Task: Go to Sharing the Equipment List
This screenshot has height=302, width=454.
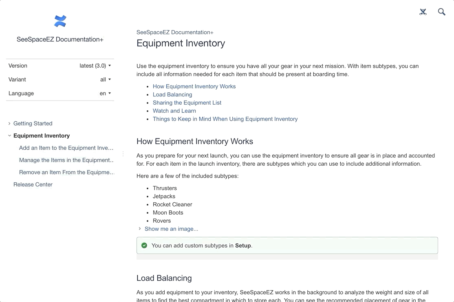Action: [x=187, y=103]
